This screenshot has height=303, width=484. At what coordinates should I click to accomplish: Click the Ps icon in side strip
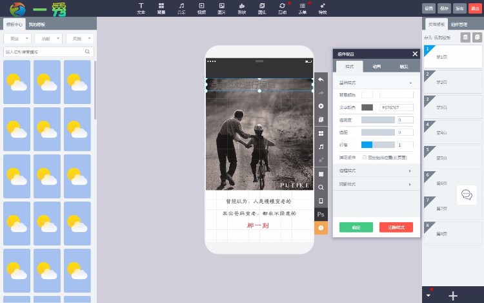(x=321, y=214)
